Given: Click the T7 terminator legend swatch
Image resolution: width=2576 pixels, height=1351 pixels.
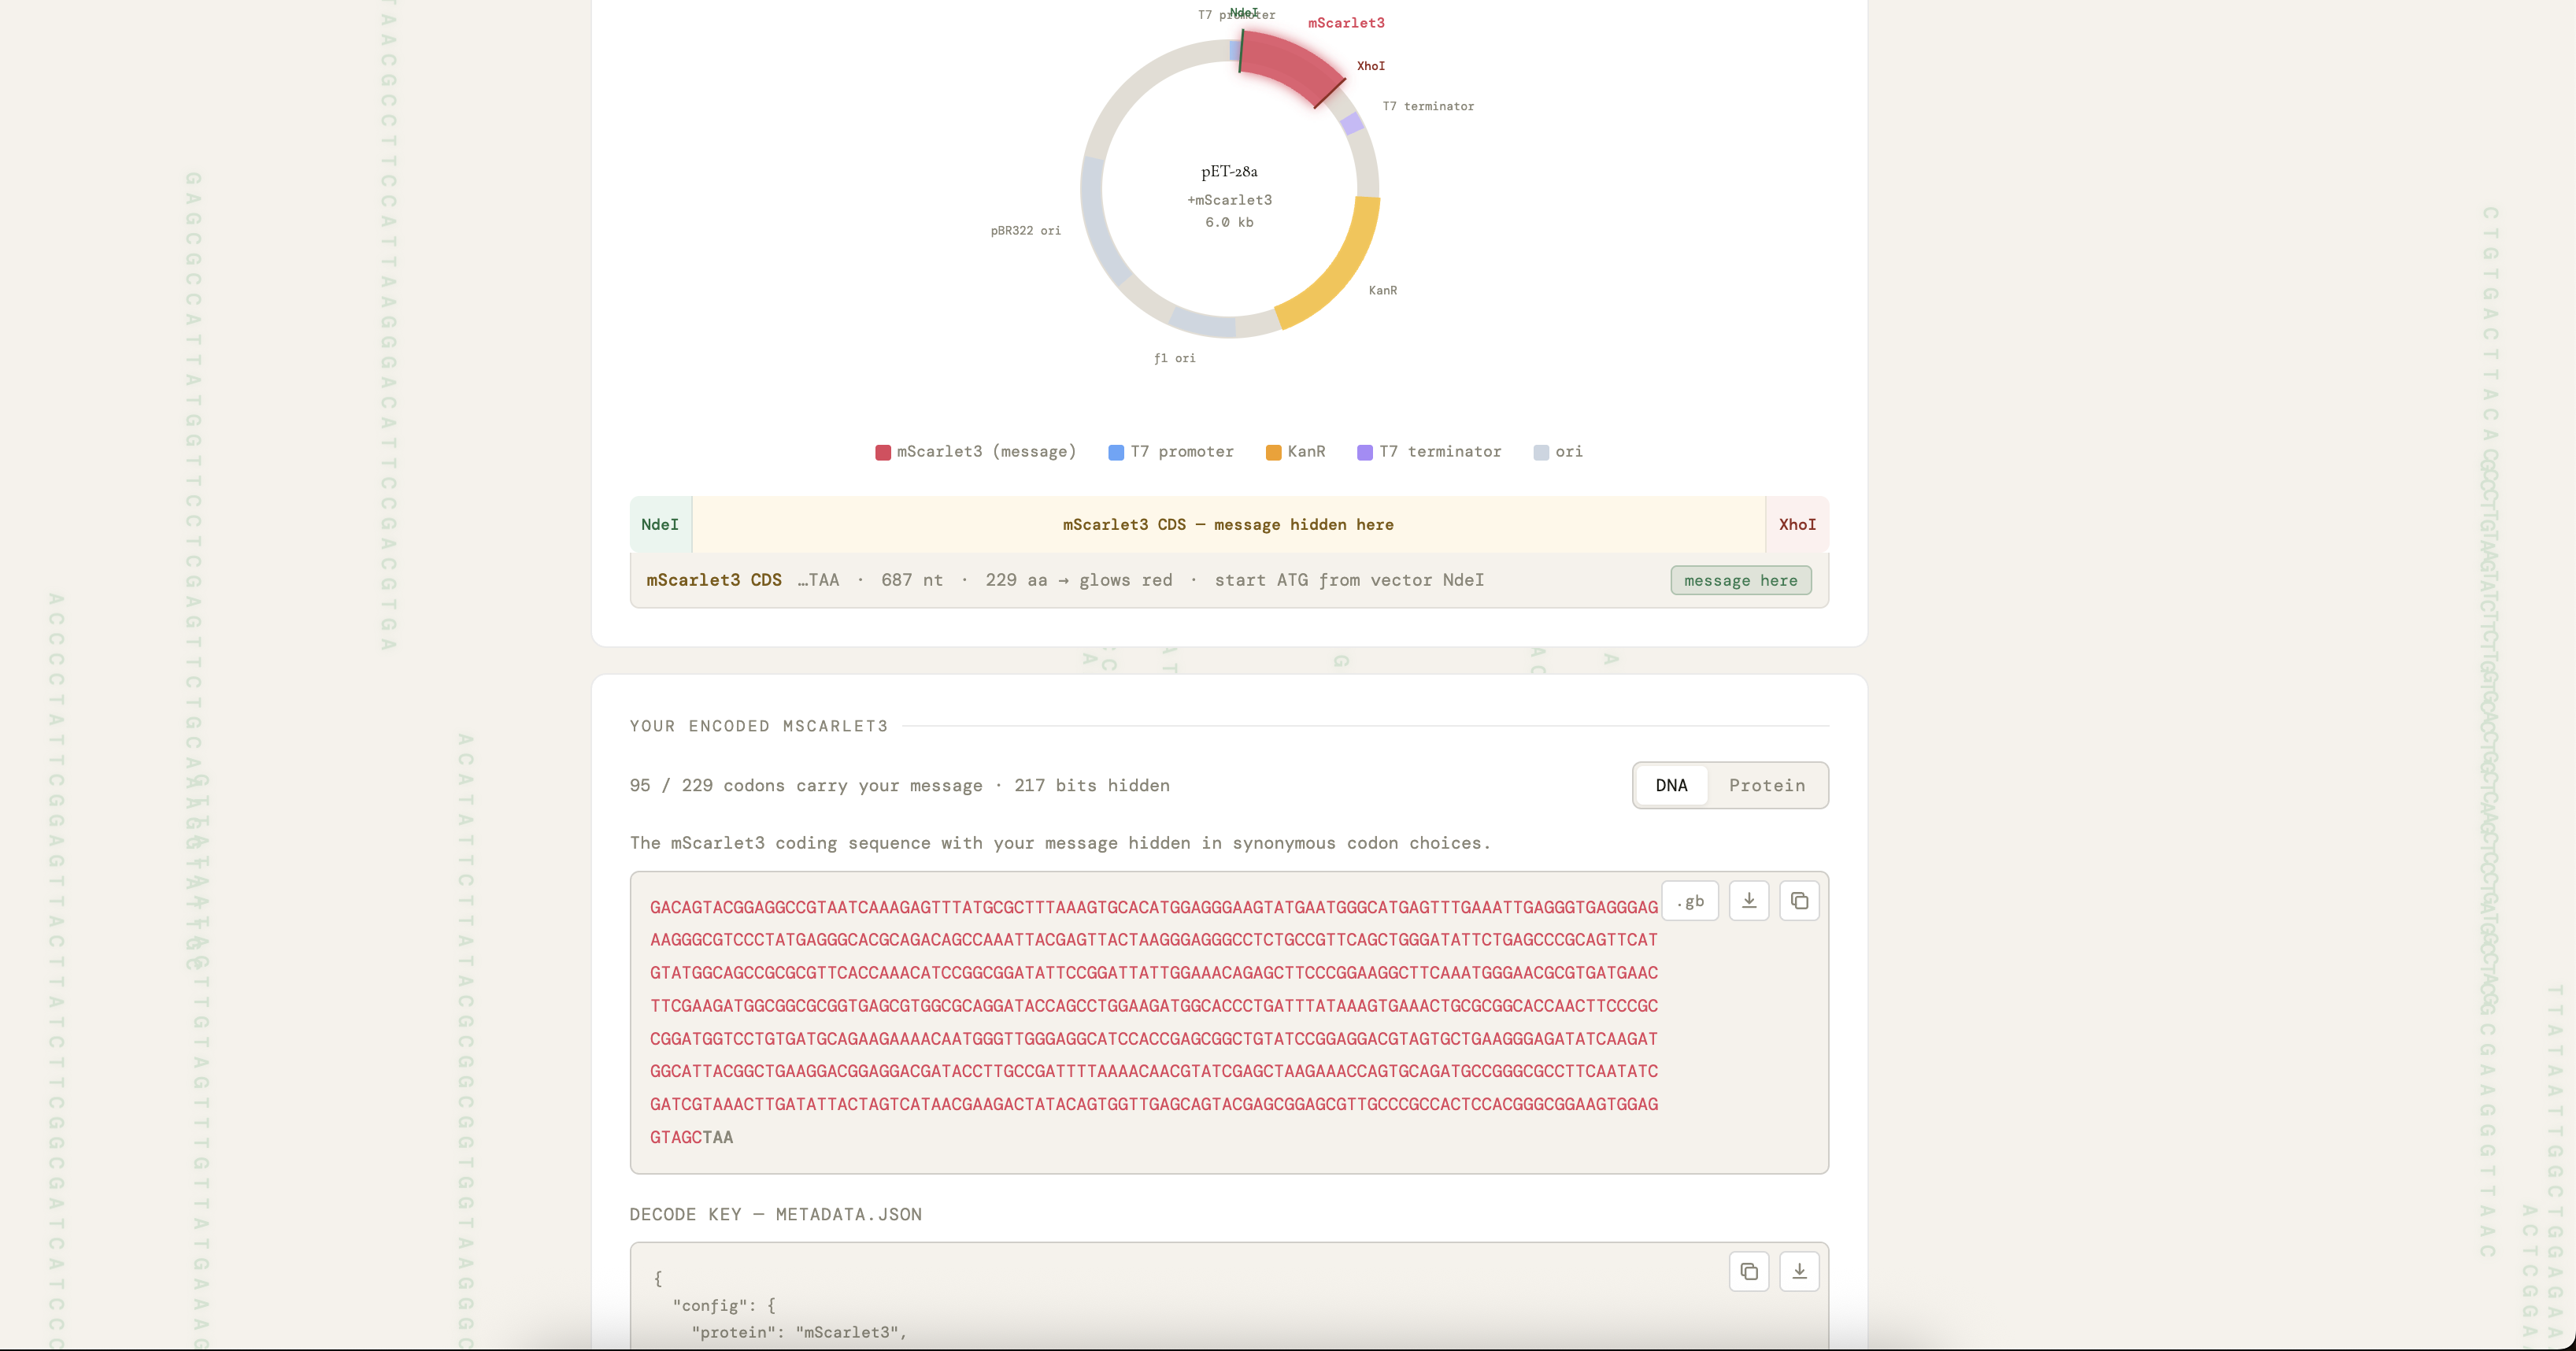Looking at the screenshot, I should [1364, 452].
